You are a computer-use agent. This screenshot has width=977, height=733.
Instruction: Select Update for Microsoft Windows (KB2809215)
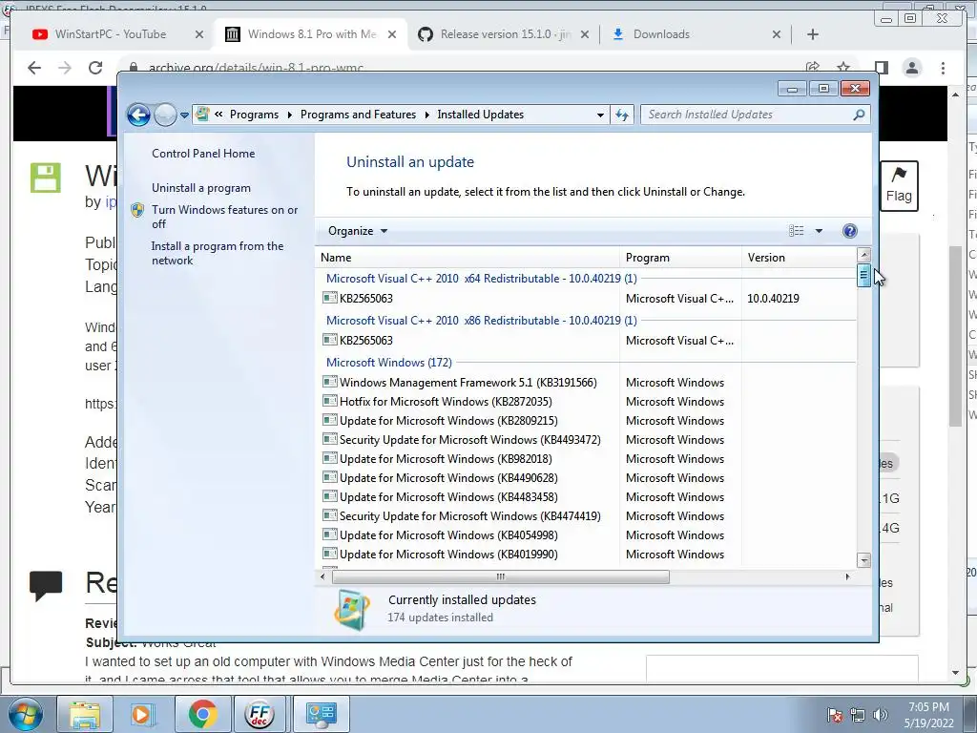(x=448, y=421)
